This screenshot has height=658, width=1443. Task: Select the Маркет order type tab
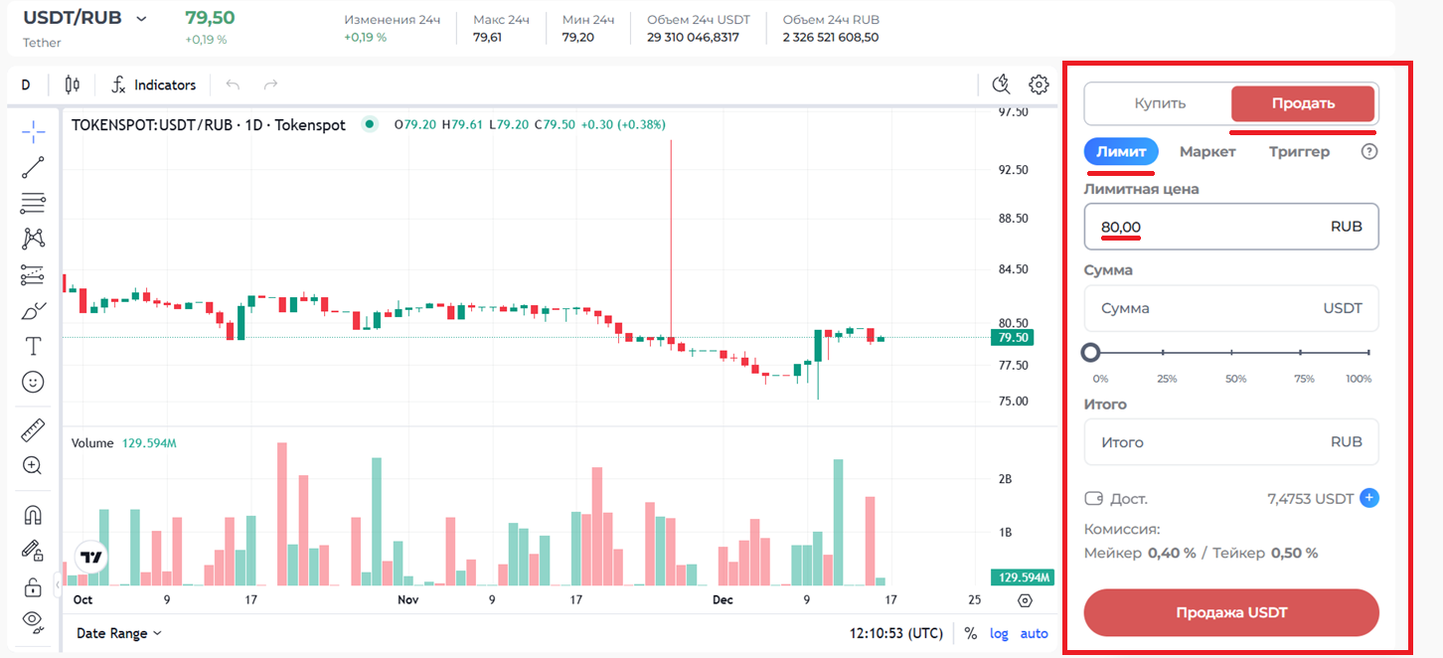pyautogui.click(x=1207, y=152)
